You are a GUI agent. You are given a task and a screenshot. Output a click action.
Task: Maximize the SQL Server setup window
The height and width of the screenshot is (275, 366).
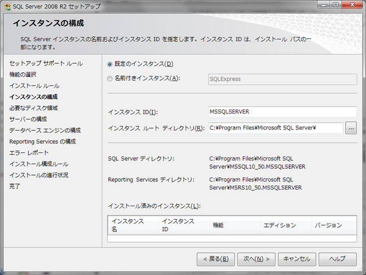[336, 5]
